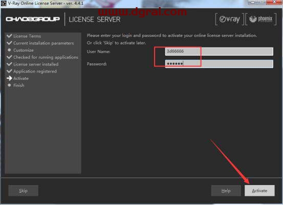
Task: Click the Chaos Group logo
Action: (33, 19)
